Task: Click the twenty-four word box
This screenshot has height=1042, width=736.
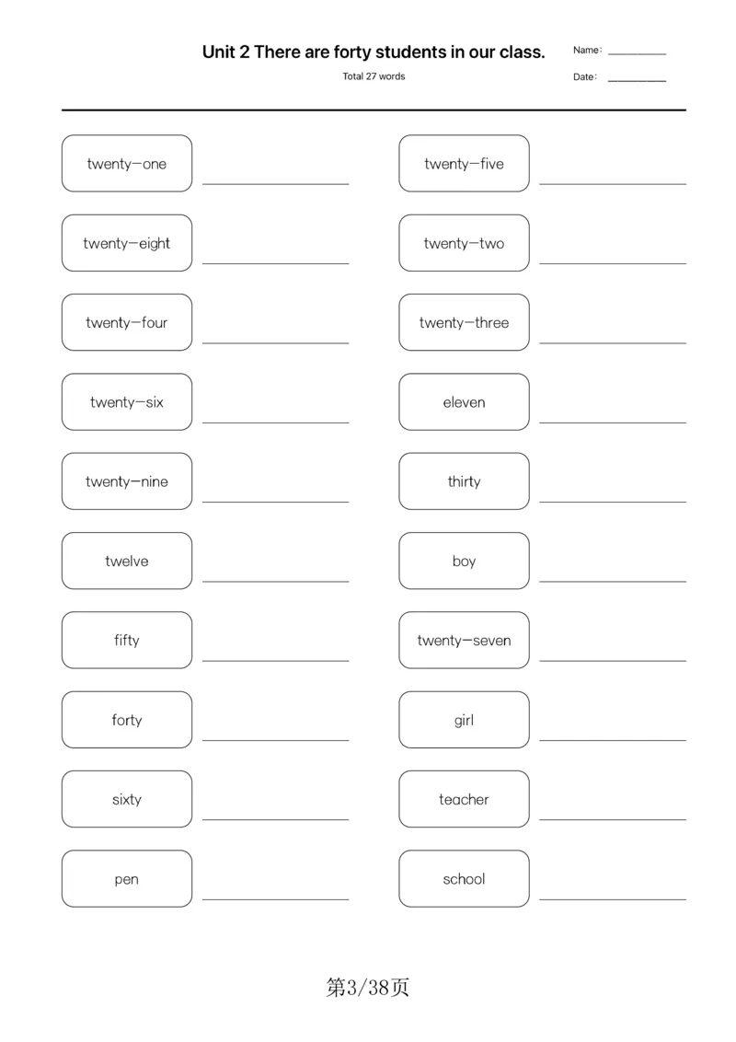Action: tap(127, 322)
